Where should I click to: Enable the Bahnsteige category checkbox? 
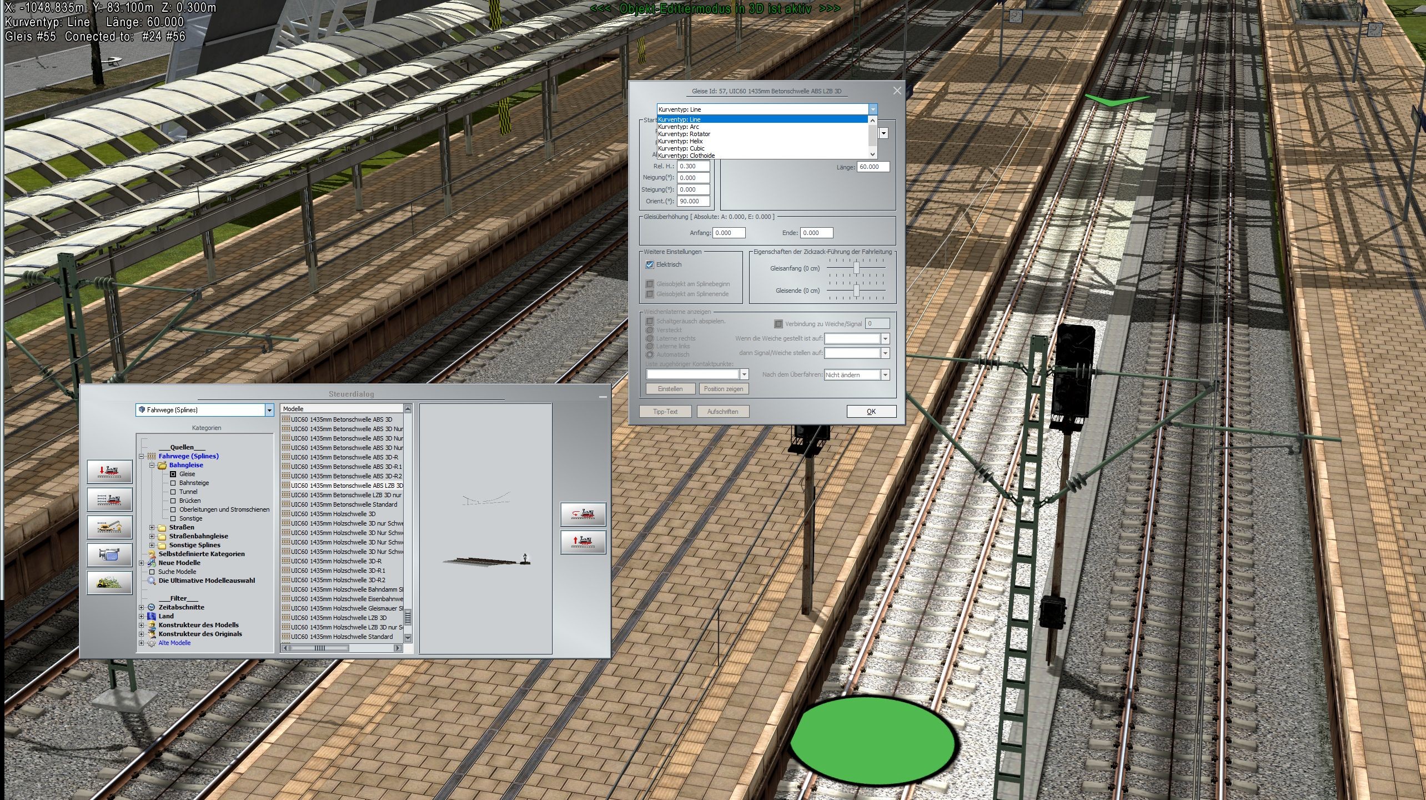click(x=173, y=483)
